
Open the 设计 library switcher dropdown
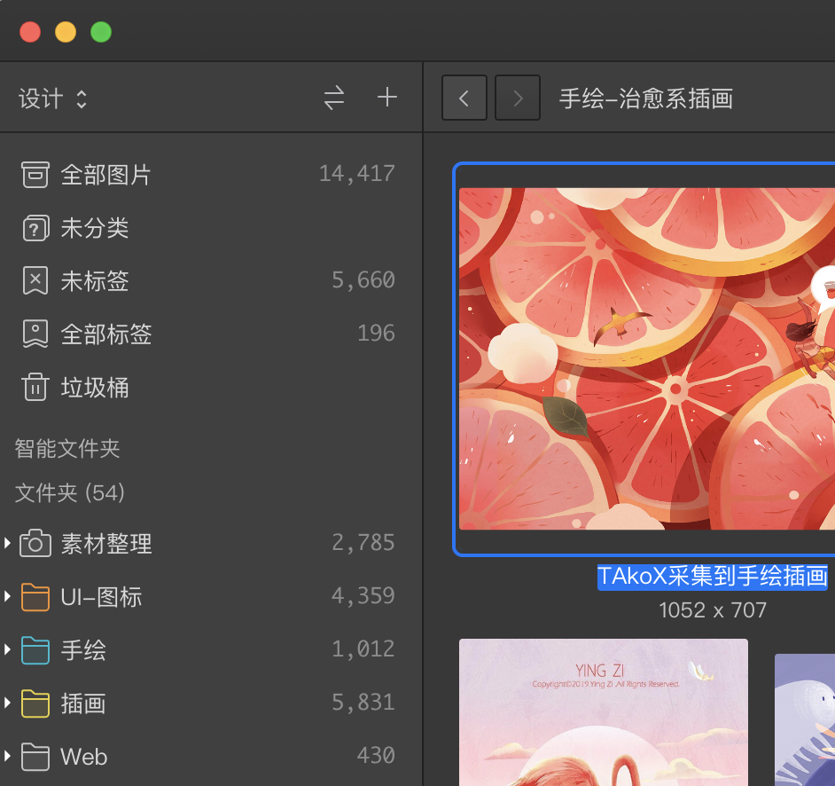(x=52, y=98)
